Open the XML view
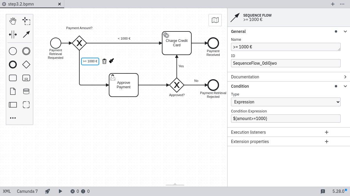350x196 pixels. coord(7,191)
